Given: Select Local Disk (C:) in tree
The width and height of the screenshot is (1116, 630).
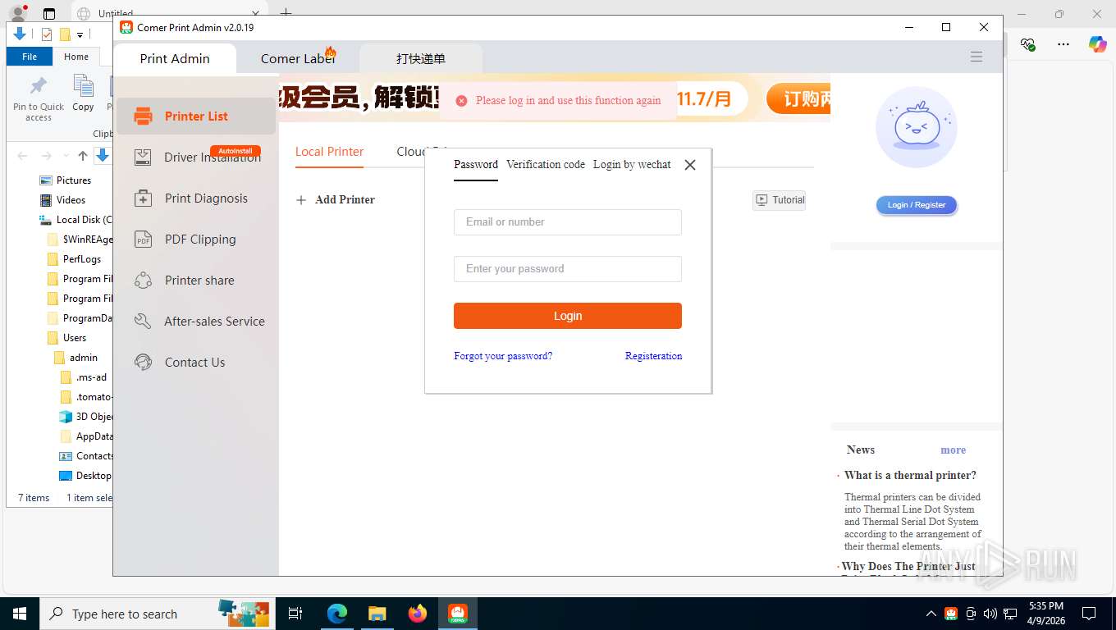Looking at the screenshot, I should [84, 220].
